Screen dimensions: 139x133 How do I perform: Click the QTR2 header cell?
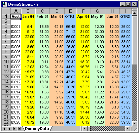(x=126, y=16)
